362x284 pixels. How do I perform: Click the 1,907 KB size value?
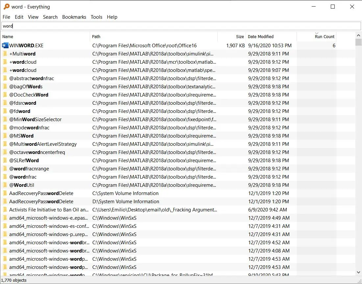(x=235, y=45)
